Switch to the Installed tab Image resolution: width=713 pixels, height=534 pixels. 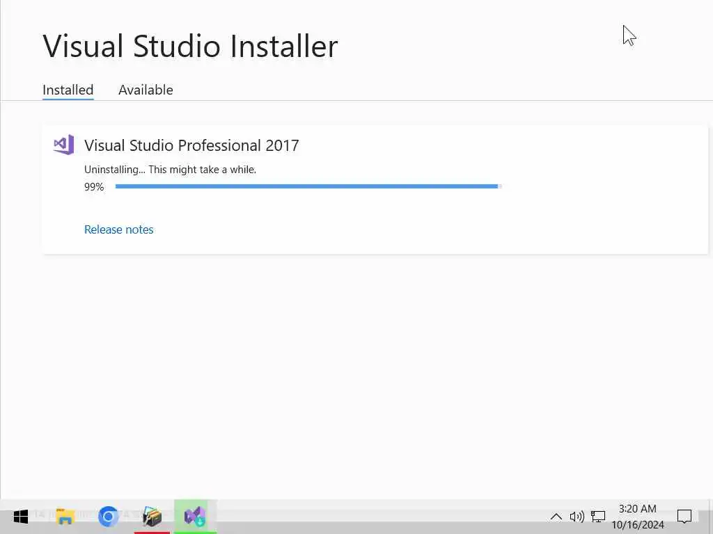tap(68, 90)
